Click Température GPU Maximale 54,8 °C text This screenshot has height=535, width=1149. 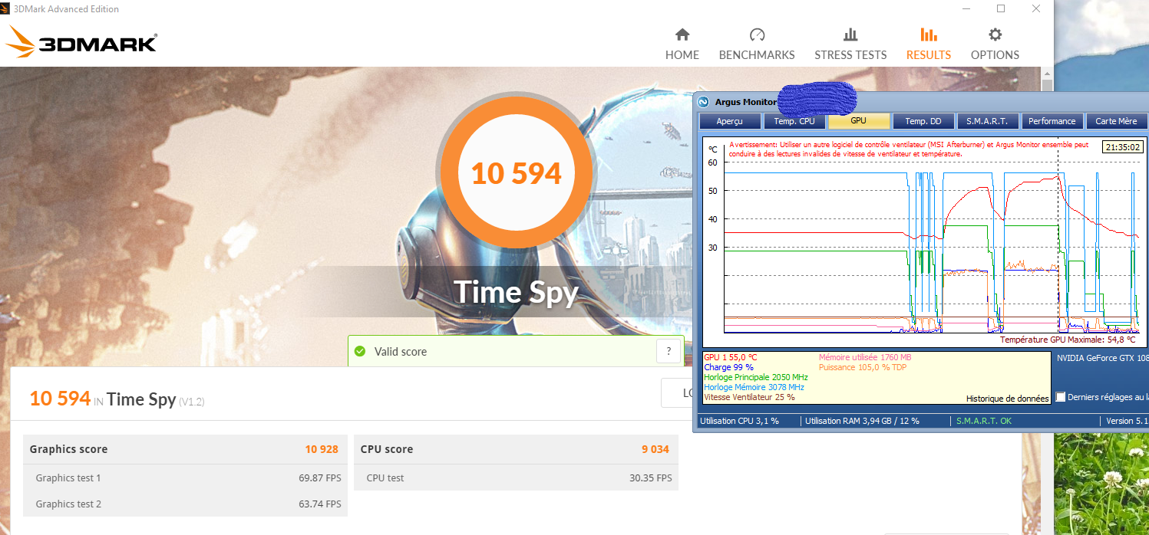pyautogui.click(x=1068, y=340)
